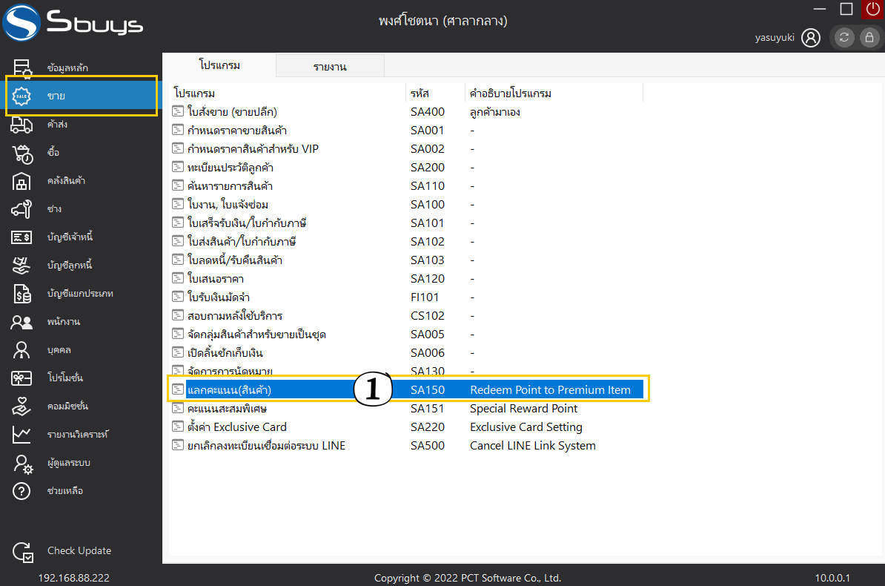This screenshot has height=586, width=885.
Task: Click the Check Update icon
Action: [x=22, y=552]
